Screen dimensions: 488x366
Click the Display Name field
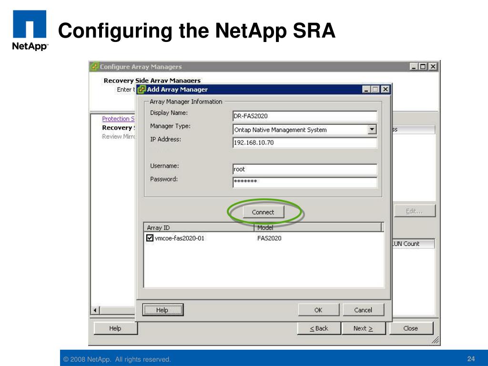coord(305,116)
